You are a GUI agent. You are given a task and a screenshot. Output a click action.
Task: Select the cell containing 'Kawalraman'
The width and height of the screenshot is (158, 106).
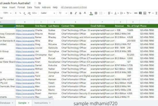pyautogui.click(x=54, y=62)
